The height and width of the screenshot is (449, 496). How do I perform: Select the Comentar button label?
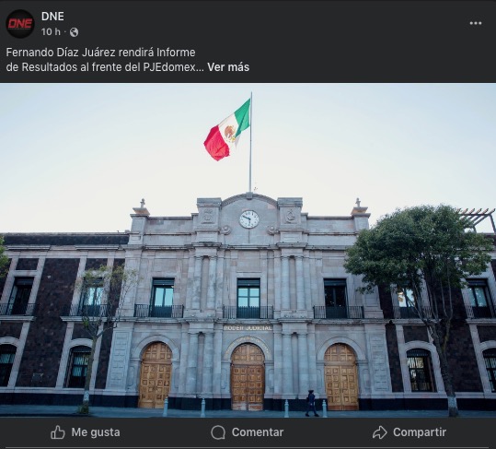click(258, 432)
